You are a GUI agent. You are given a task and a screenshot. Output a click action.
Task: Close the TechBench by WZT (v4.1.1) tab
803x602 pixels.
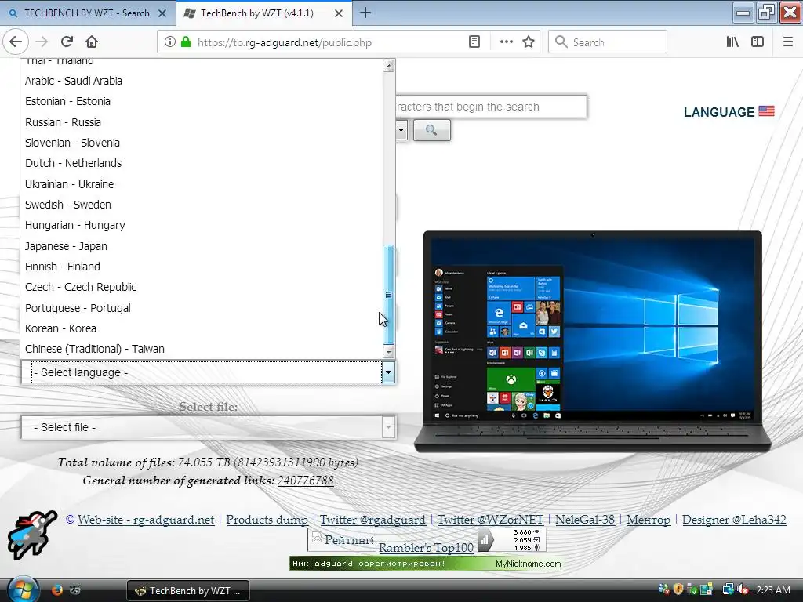click(339, 13)
